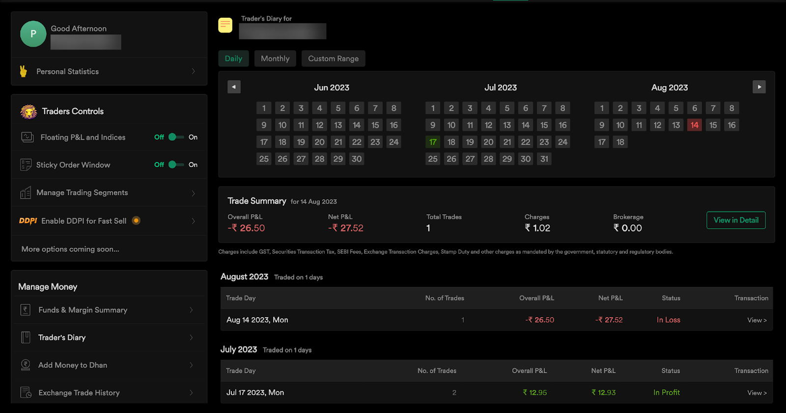Click 'July 2023' section heading

239,350
